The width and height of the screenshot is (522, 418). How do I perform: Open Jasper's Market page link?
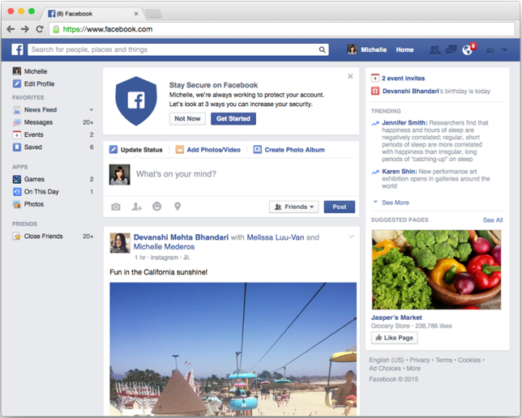coord(396,318)
